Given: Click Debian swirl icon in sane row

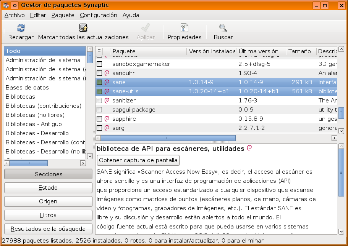Looking at the screenshot, I should 107,82.
